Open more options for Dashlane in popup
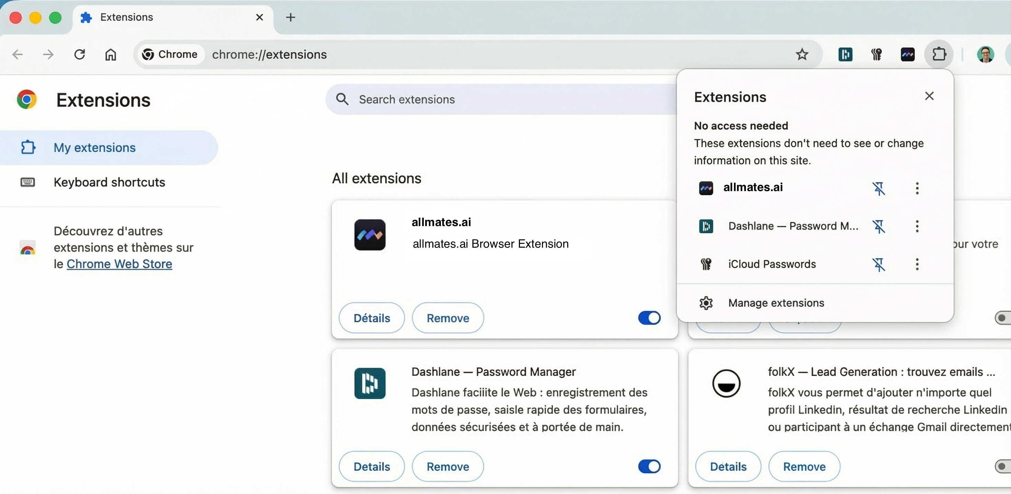Screen dimensions: 1011x494 click(x=917, y=226)
